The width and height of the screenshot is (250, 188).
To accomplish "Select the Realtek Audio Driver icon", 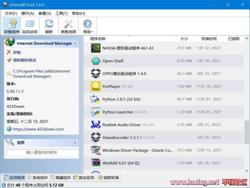I will [x=96, y=125].
